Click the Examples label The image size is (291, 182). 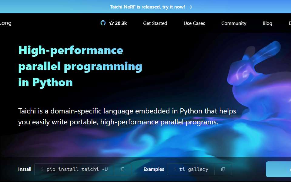(x=154, y=169)
